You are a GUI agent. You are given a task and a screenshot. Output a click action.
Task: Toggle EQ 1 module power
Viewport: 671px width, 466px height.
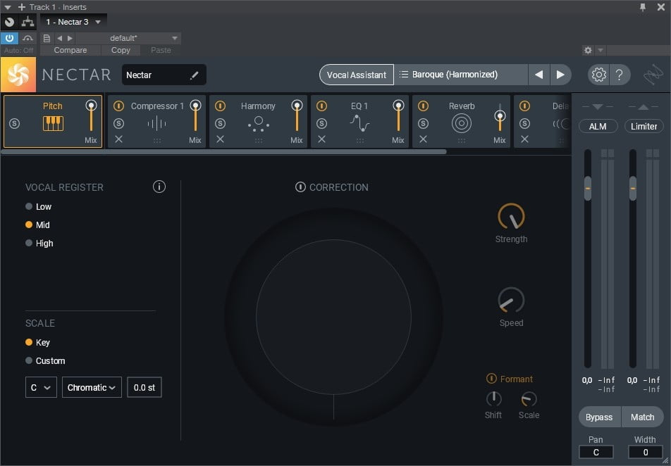click(x=321, y=106)
